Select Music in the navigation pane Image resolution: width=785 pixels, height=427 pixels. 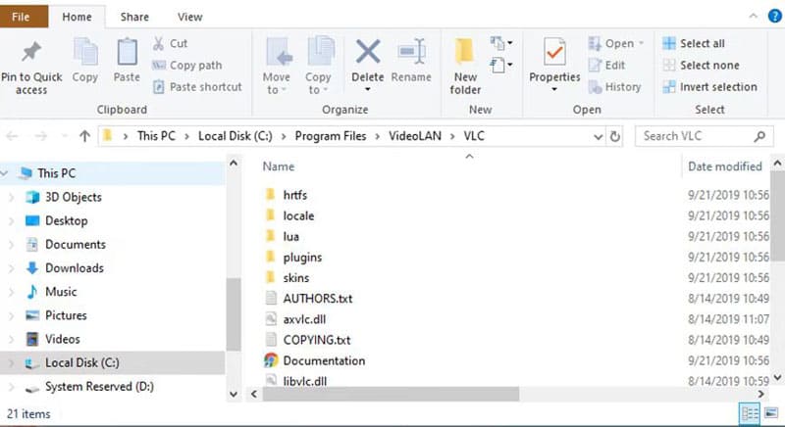61,292
